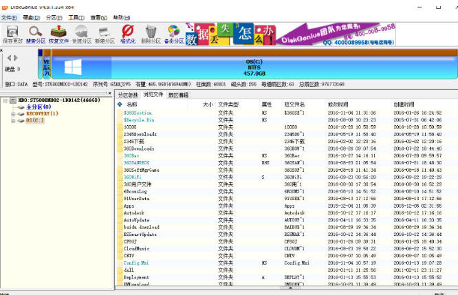Select the Deployment folder row
This screenshot has height=295, width=458.
coord(286,278)
